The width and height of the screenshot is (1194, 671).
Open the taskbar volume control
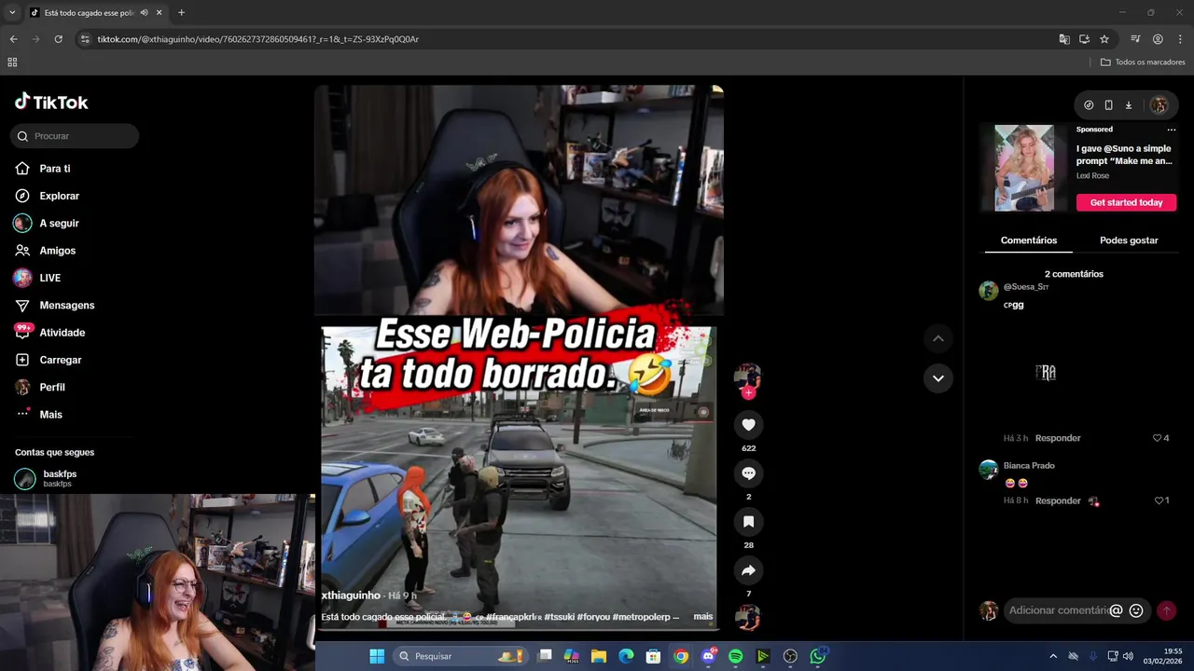(x=1127, y=656)
